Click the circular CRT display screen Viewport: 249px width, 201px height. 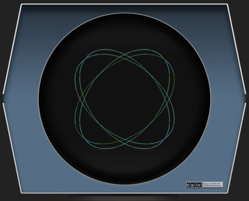coord(125,99)
